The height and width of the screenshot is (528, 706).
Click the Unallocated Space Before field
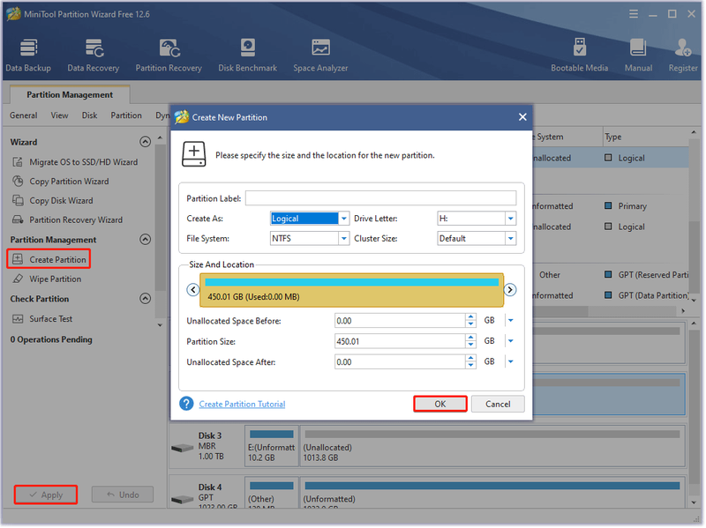tap(400, 321)
